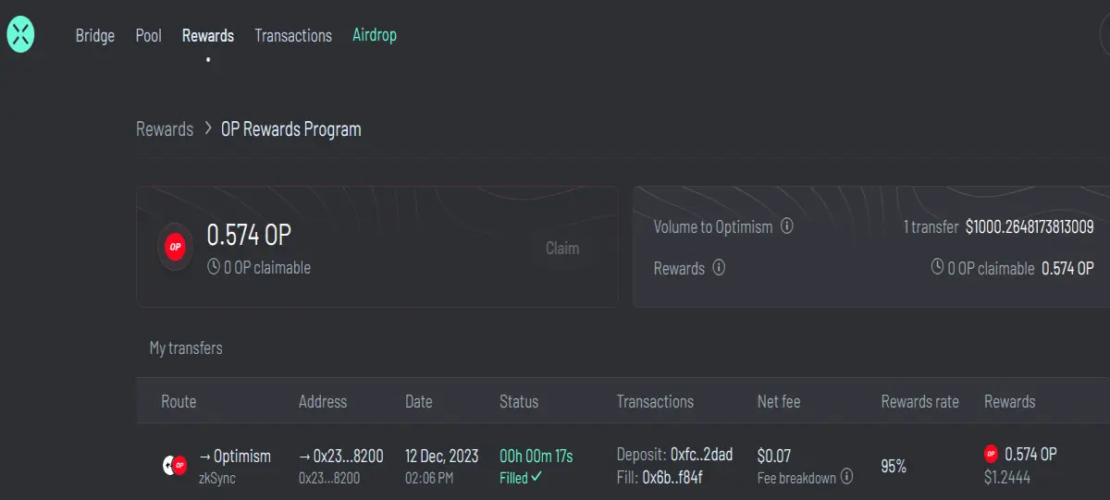The width and height of the screenshot is (1110, 500).
Task: Click the info icon next to Volume to Optimism
Action: (x=787, y=226)
